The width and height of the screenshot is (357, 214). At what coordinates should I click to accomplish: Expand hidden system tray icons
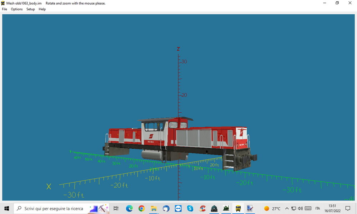coord(287,208)
